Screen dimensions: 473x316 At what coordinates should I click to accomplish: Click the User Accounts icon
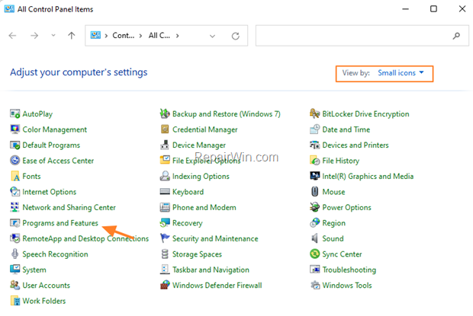14,286
